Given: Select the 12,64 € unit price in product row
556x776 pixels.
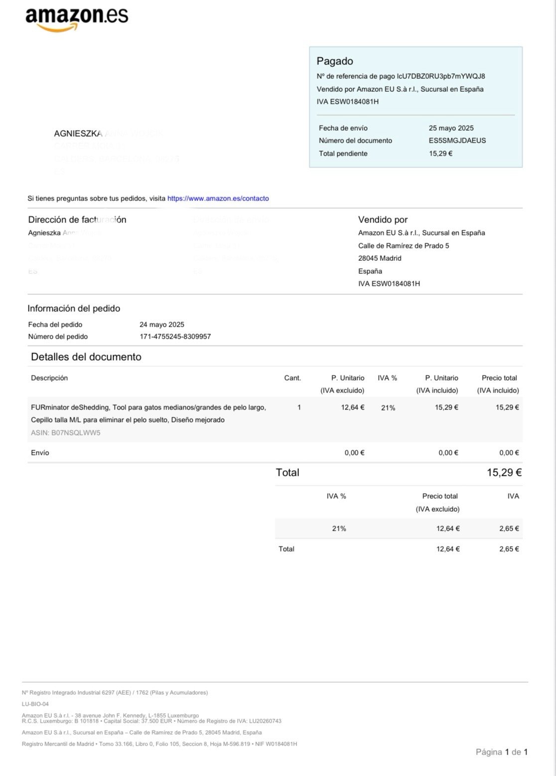Looking at the screenshot, I should click(x=353, y=407).
